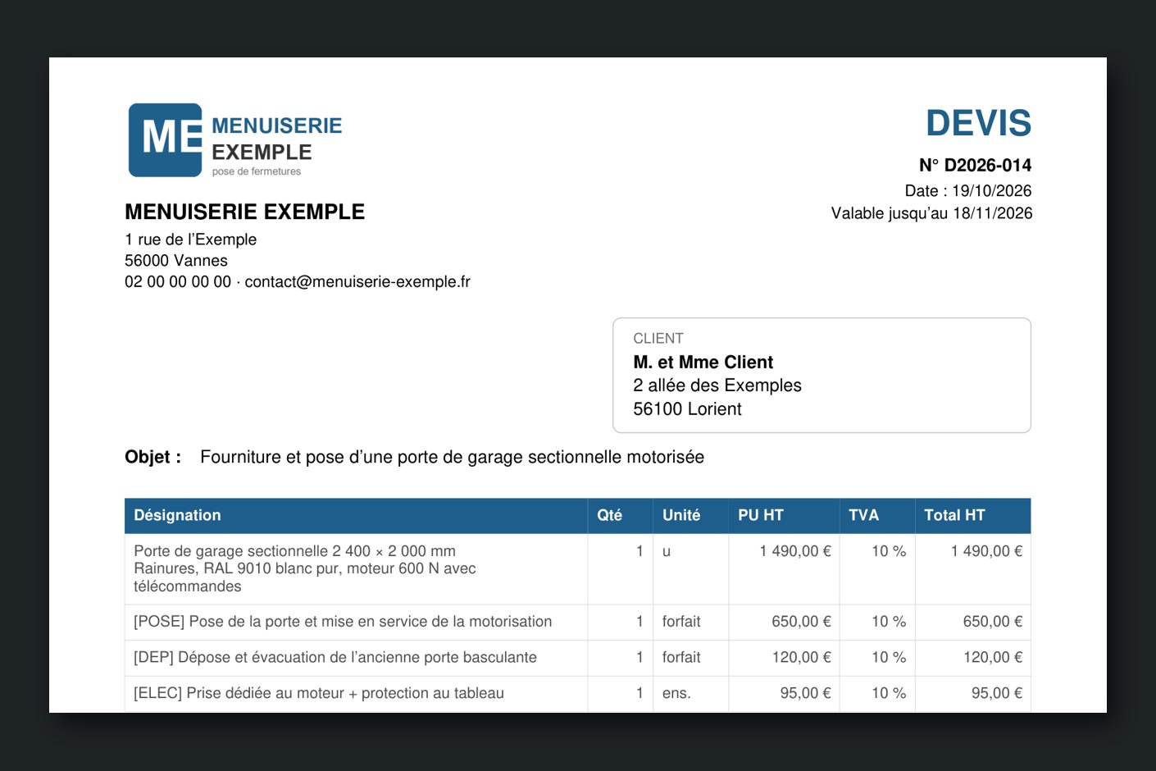
Task: Click unit 'u' in the Porte de garage row
Action: pos(667,551)
